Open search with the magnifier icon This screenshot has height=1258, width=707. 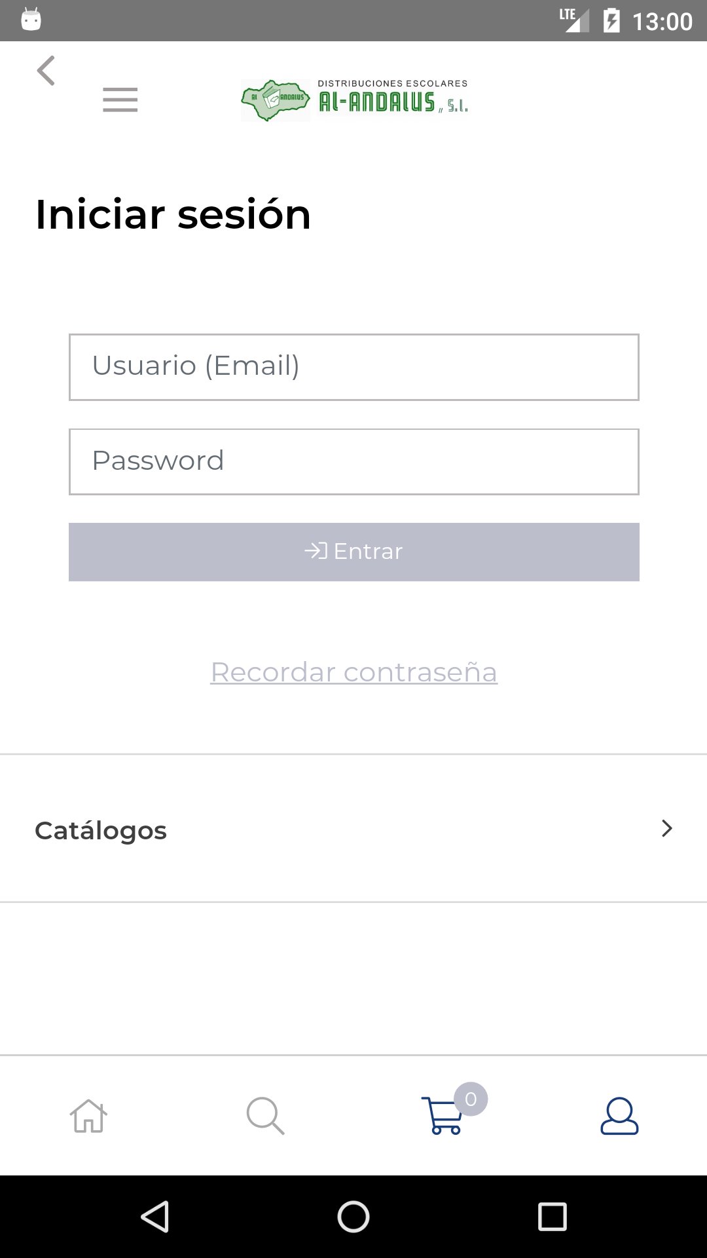[265, 1116]
